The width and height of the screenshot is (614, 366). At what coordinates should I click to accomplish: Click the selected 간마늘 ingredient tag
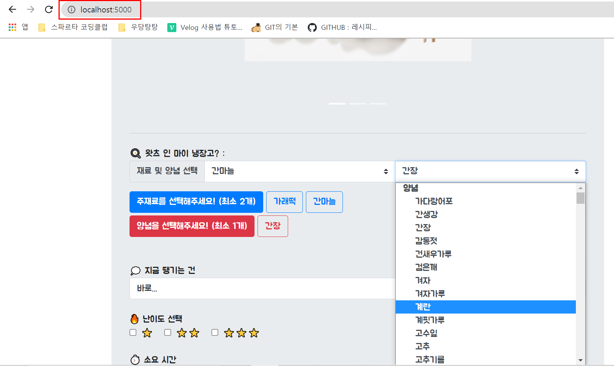click(324, 202)
